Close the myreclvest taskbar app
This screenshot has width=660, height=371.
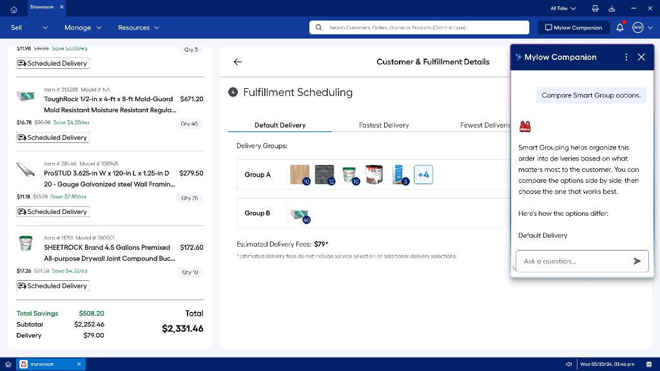(79, 365)
